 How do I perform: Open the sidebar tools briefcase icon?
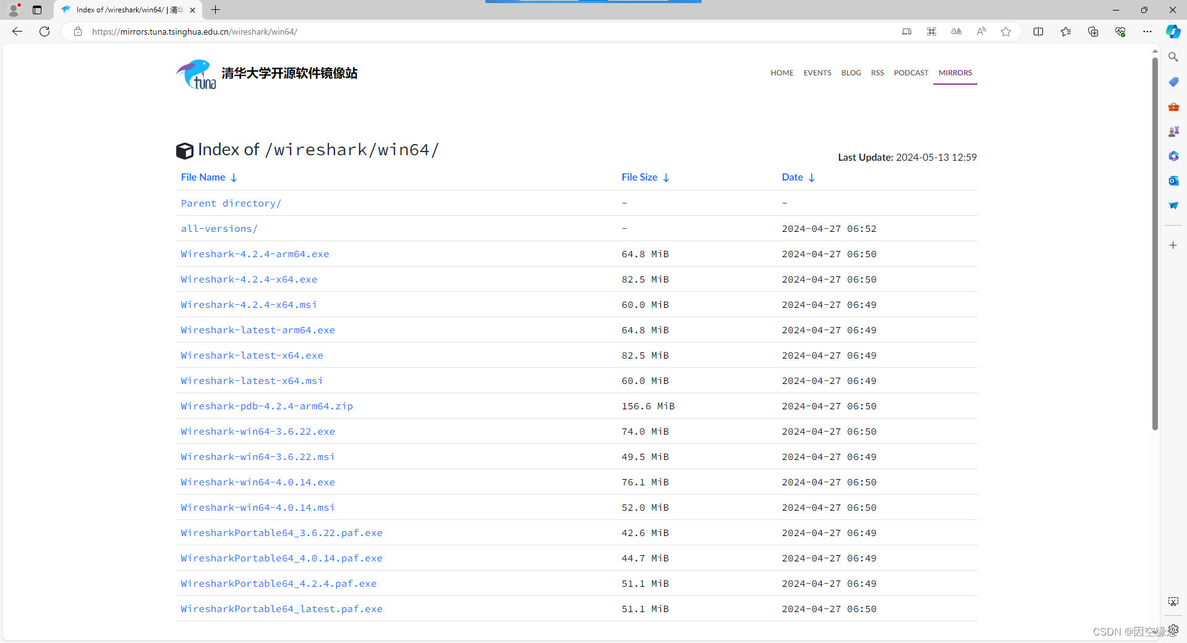coord(1173,106)
